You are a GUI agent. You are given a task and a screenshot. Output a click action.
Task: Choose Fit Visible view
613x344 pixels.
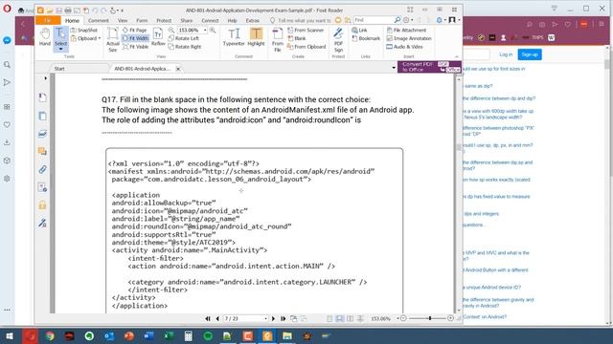[135, 47]
